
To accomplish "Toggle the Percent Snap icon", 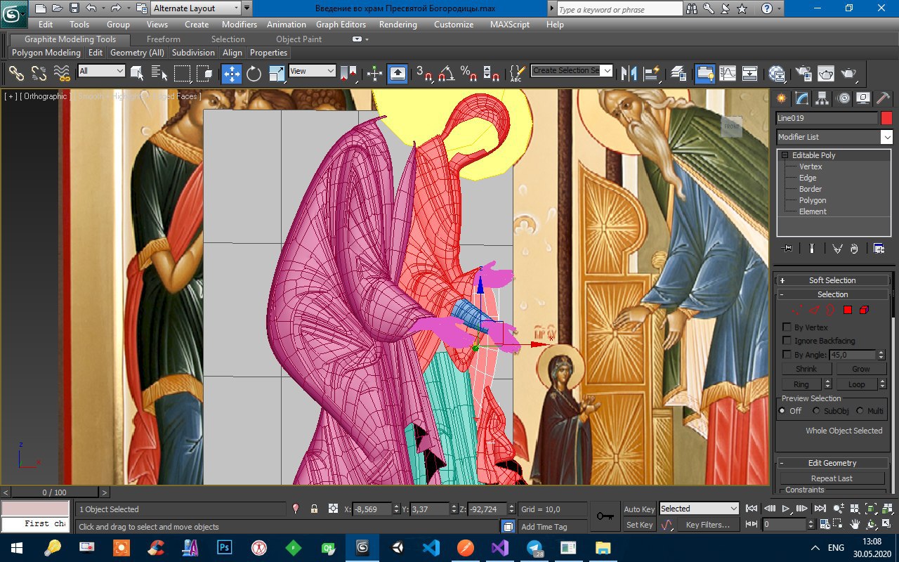I will 468,72.
